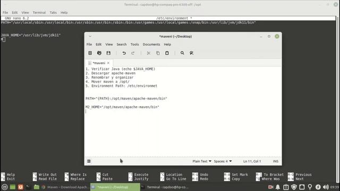This screenshot has width=340, height=191.
Task: Switch to Terminal - capdoo taskbar item
Action: [x=165, y=187]
